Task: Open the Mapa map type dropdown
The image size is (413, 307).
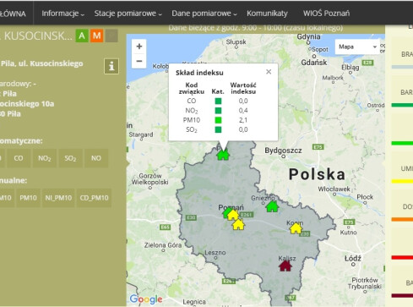Action: pos(357,47)
